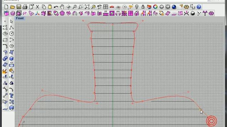Zoom selected with the yellow magnifier icon
The width and height of the screenshot is (227, 127).
93,7
